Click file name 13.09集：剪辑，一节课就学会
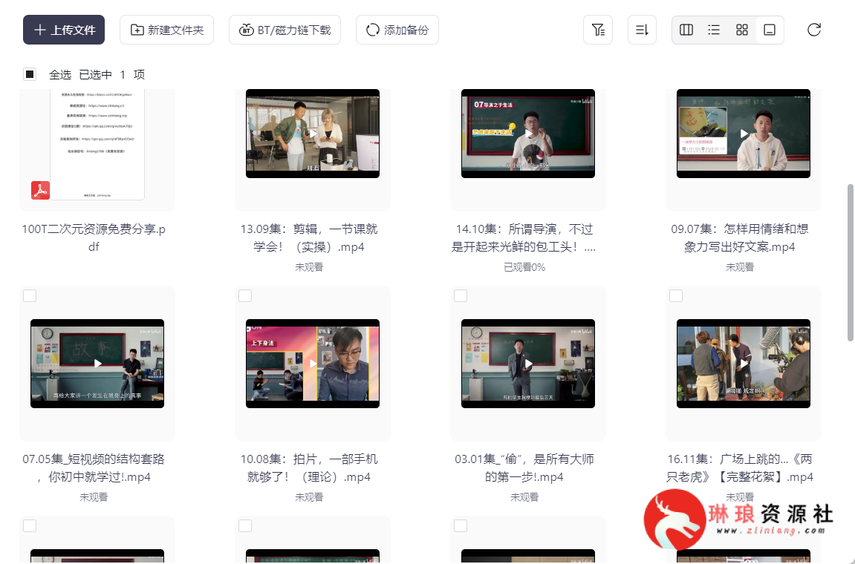Screen dimensions: 855x564 309,237
